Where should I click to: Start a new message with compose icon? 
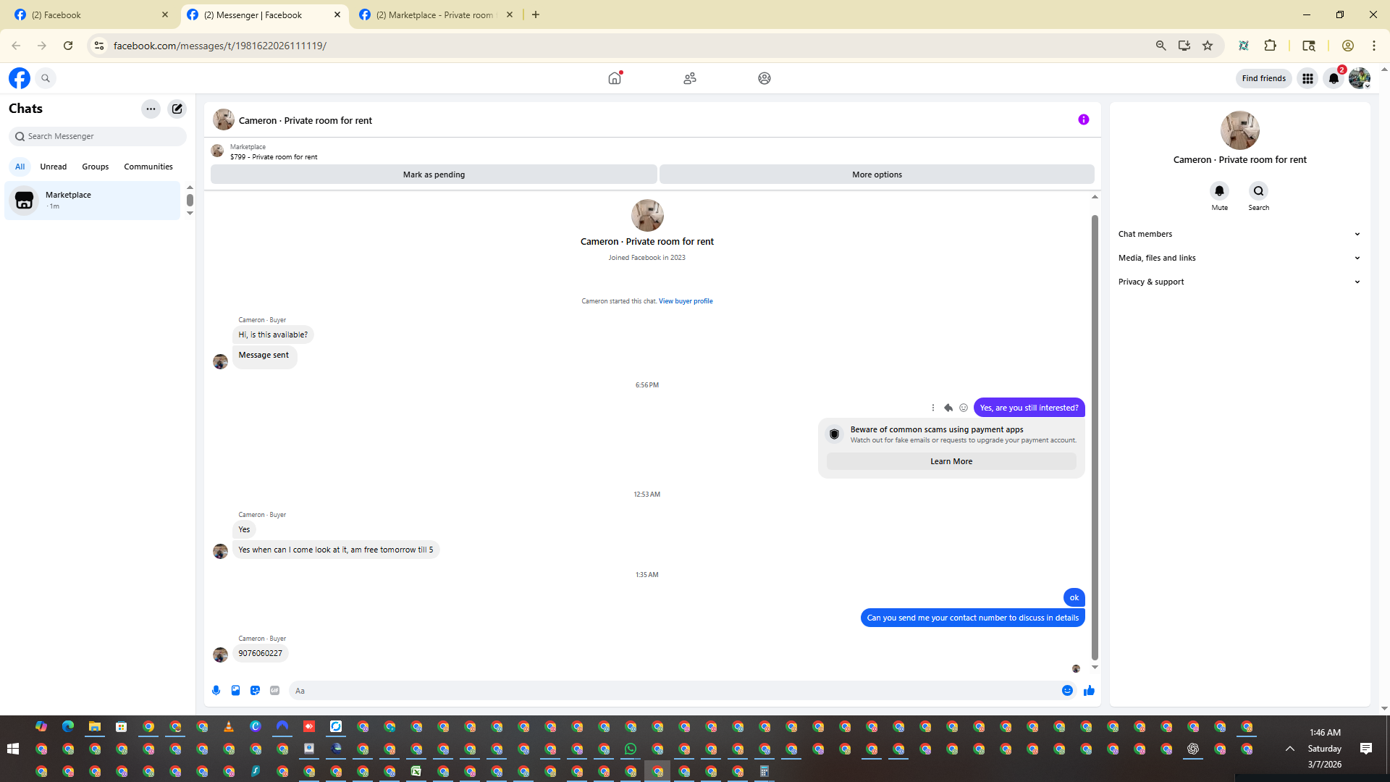click(x=177, y=109)
